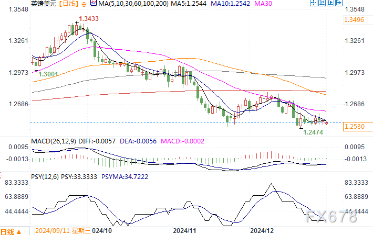Click the play-forward axis icon
373x235 pixels.
click(x=330, y=3)
